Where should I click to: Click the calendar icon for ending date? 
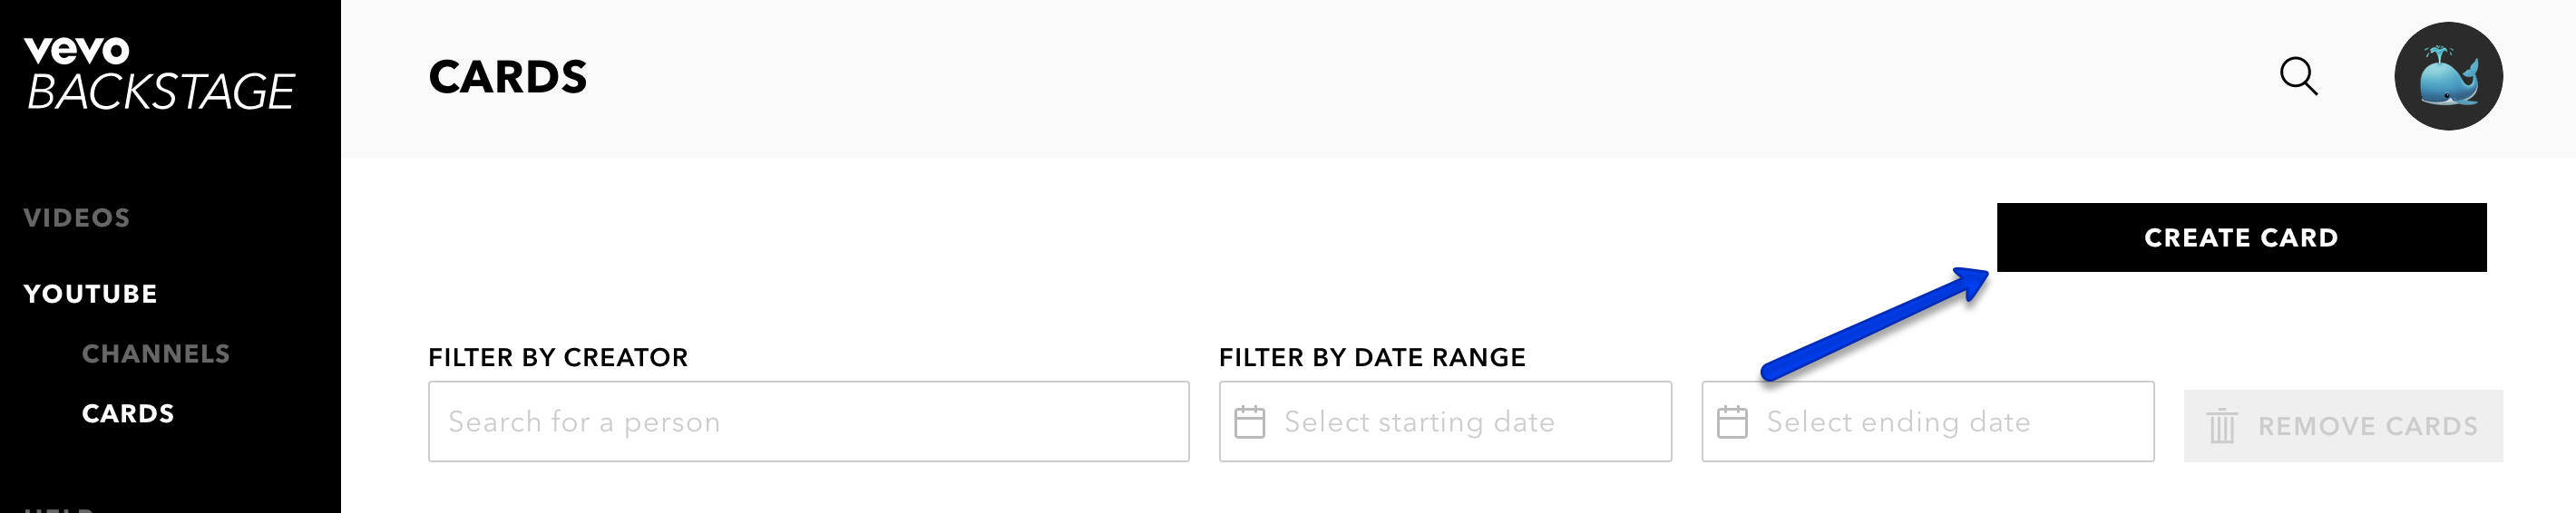pos(1732,421)
